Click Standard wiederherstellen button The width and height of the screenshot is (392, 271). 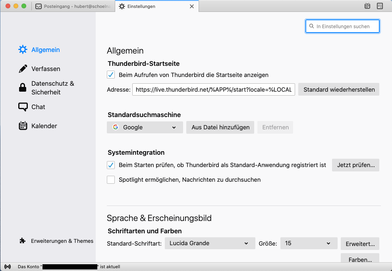coord(339,89)
